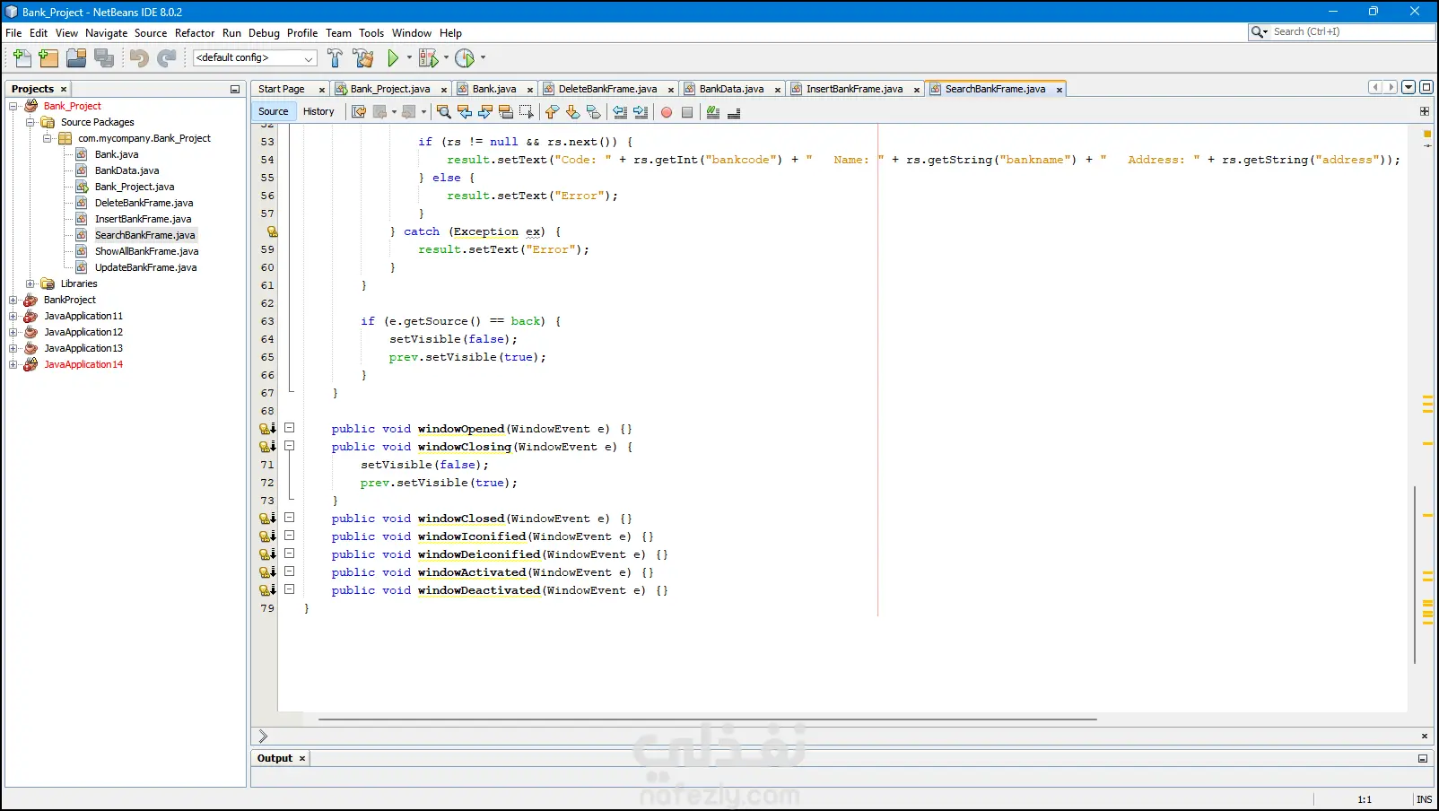
Task: Collapse the Source Packages node
Action: coord(31,122)
